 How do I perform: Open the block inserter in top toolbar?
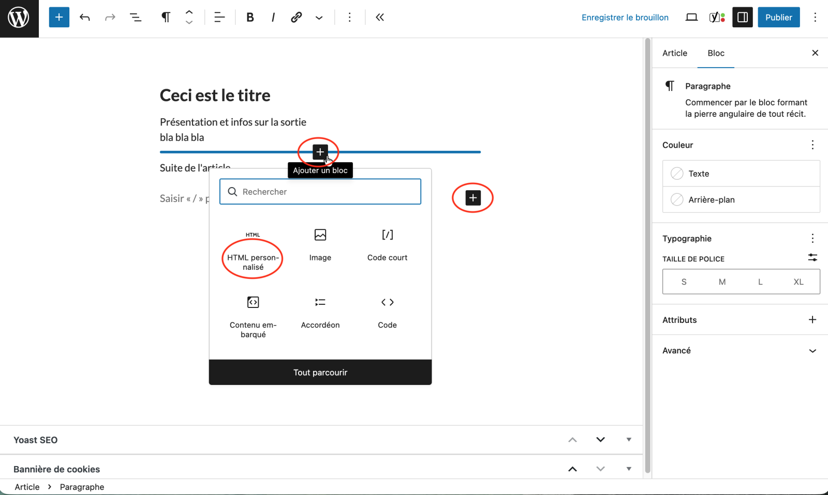(59, 18)
